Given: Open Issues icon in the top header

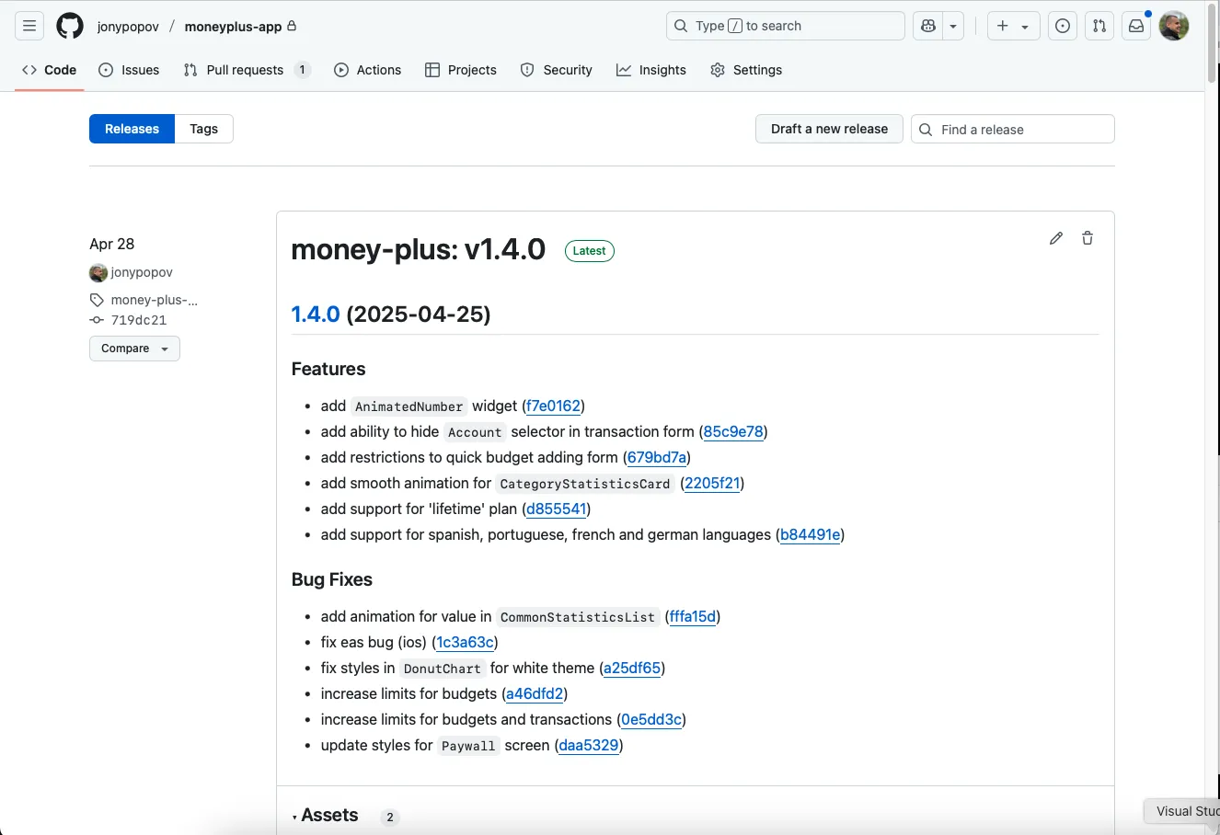Looking at the screenshot, I should 1063,26.
